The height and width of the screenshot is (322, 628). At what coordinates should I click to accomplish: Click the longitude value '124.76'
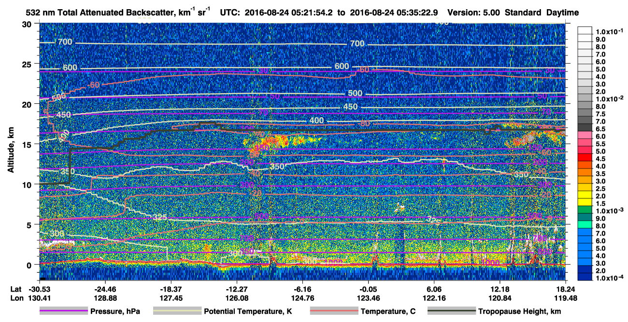point(302,298)
